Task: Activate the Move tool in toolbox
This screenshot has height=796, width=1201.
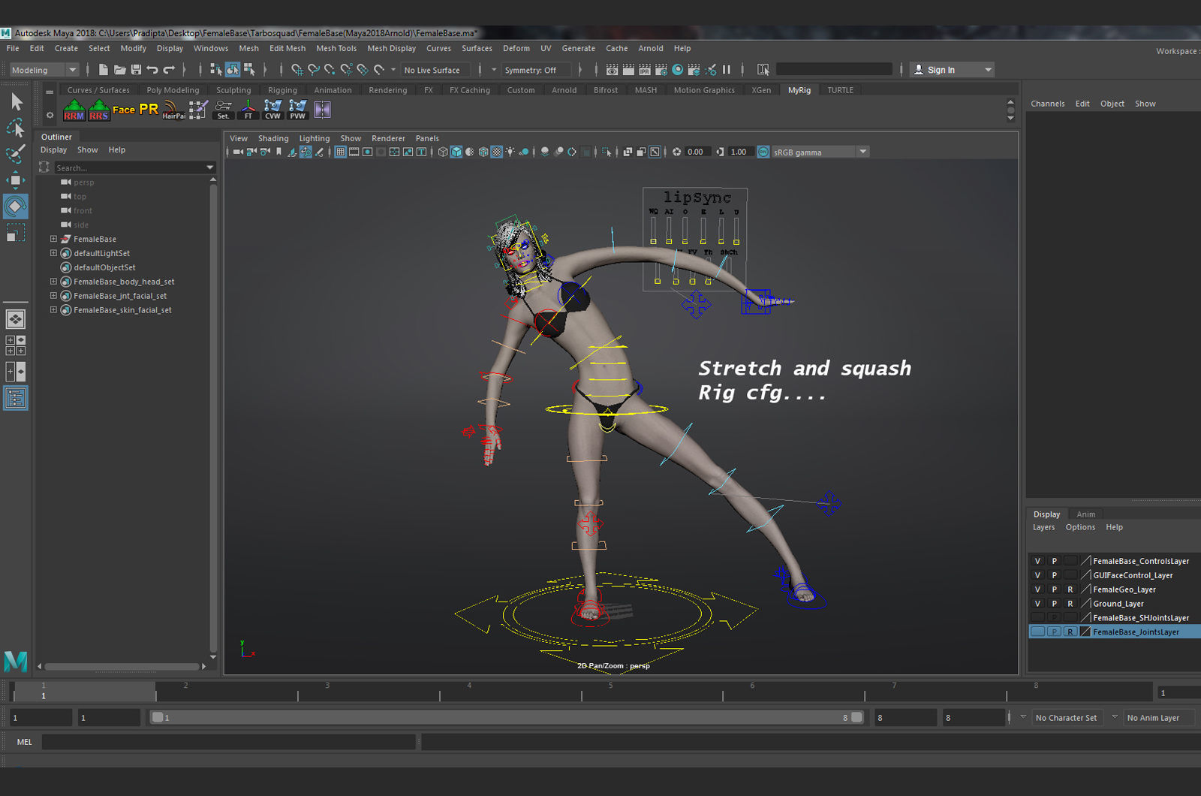Action: point(16,179)
